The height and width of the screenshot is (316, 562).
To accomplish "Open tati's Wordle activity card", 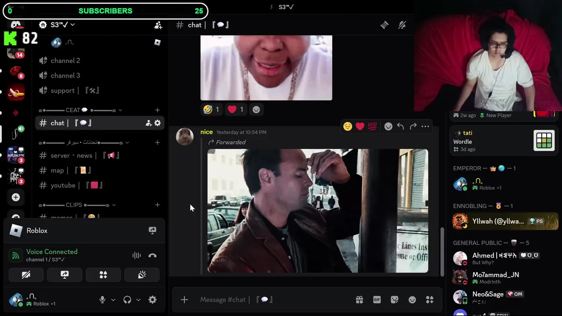I will [x=504, y=141].
